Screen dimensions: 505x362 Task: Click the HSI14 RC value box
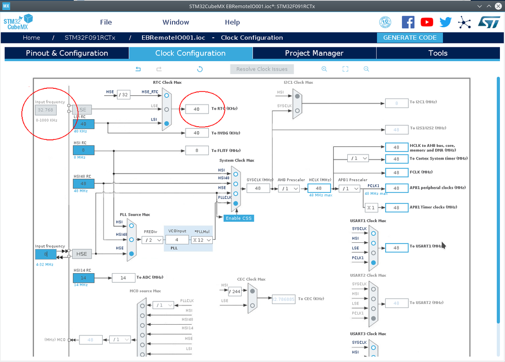(83, 278)
